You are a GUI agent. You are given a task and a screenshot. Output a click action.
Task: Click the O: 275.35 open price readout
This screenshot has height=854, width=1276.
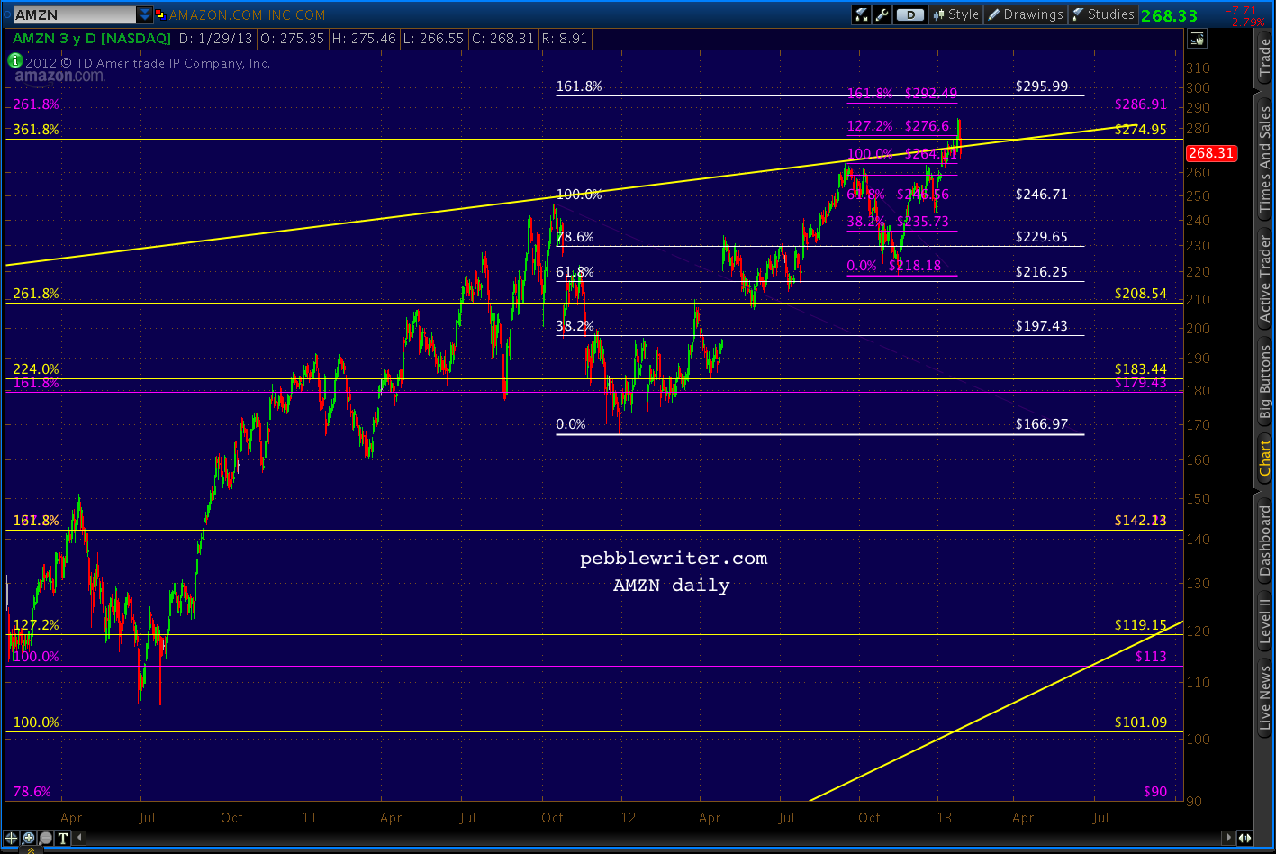[291, 39]
